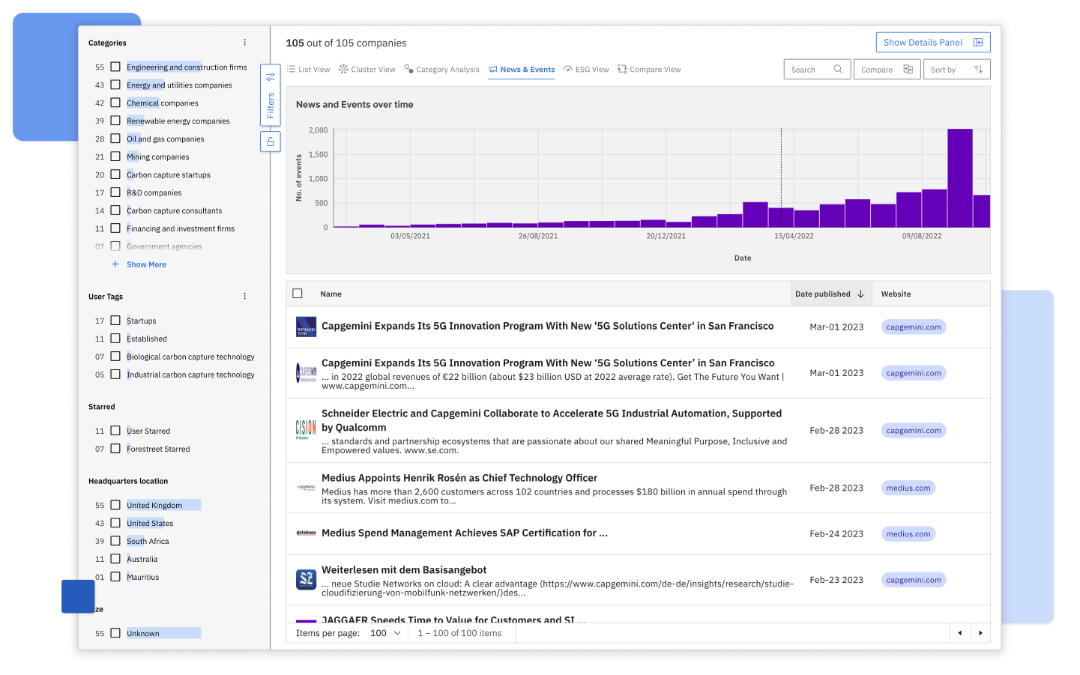Toggle the filter sliders icon above Filters

coord(271,77)
